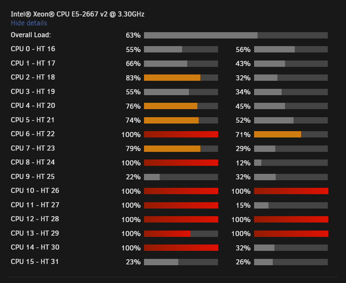The width and height of the screenshot is (346, 283).
Task: Click the Hide details link
Action: [x=29, y=23]
